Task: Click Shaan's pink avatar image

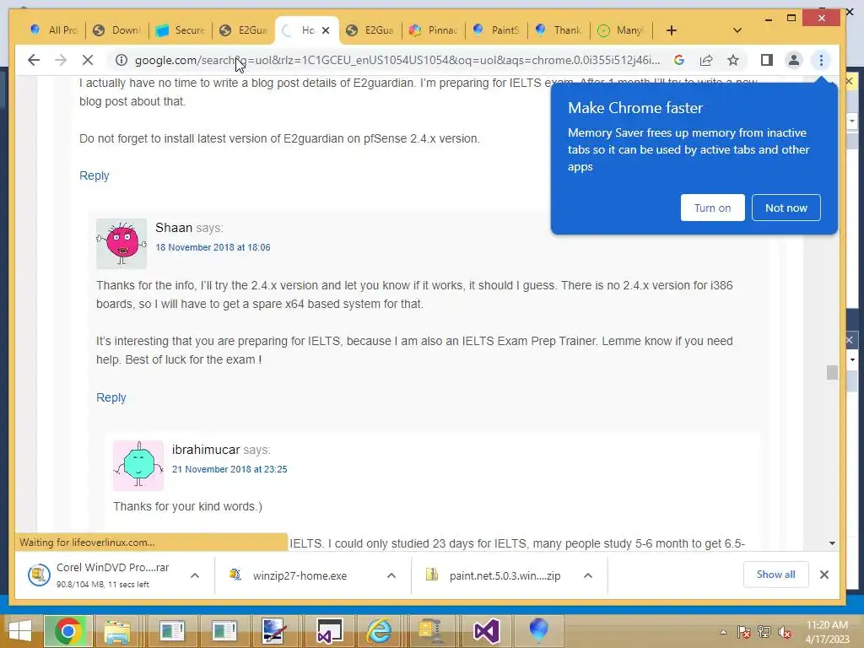Action: 121,244
